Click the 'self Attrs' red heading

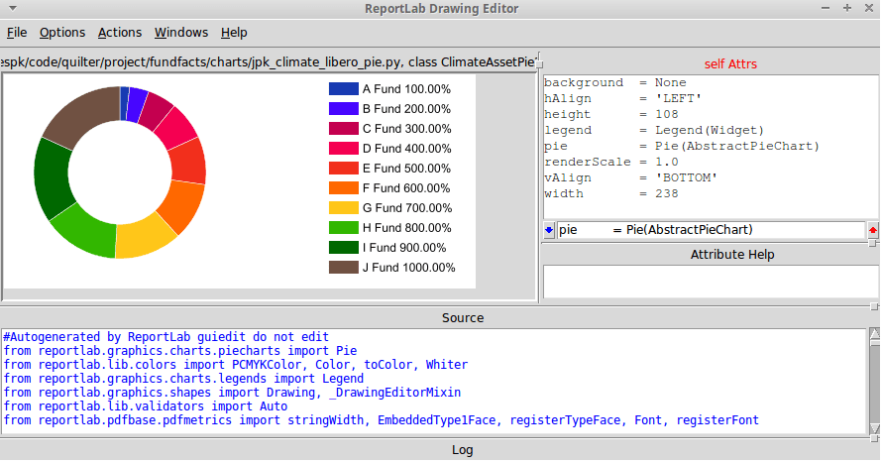[x=730, y=64]
